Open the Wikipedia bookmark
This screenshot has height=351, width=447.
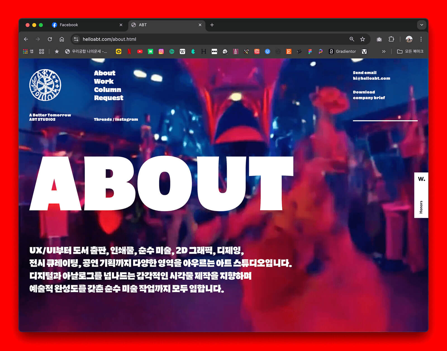(182, 51)
